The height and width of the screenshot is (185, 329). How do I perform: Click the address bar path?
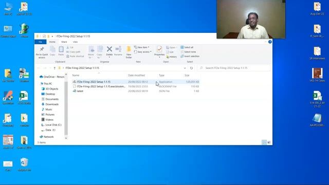pos(82,68)
